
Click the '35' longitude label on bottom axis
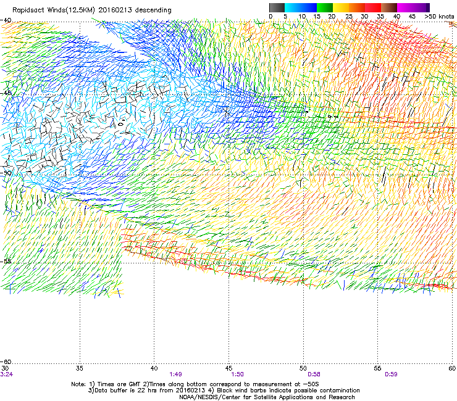(x=80, y=368)
